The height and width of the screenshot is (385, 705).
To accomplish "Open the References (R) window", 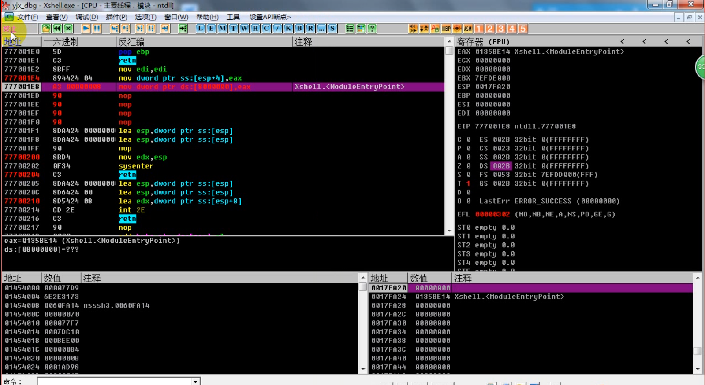I will (311, 29).
